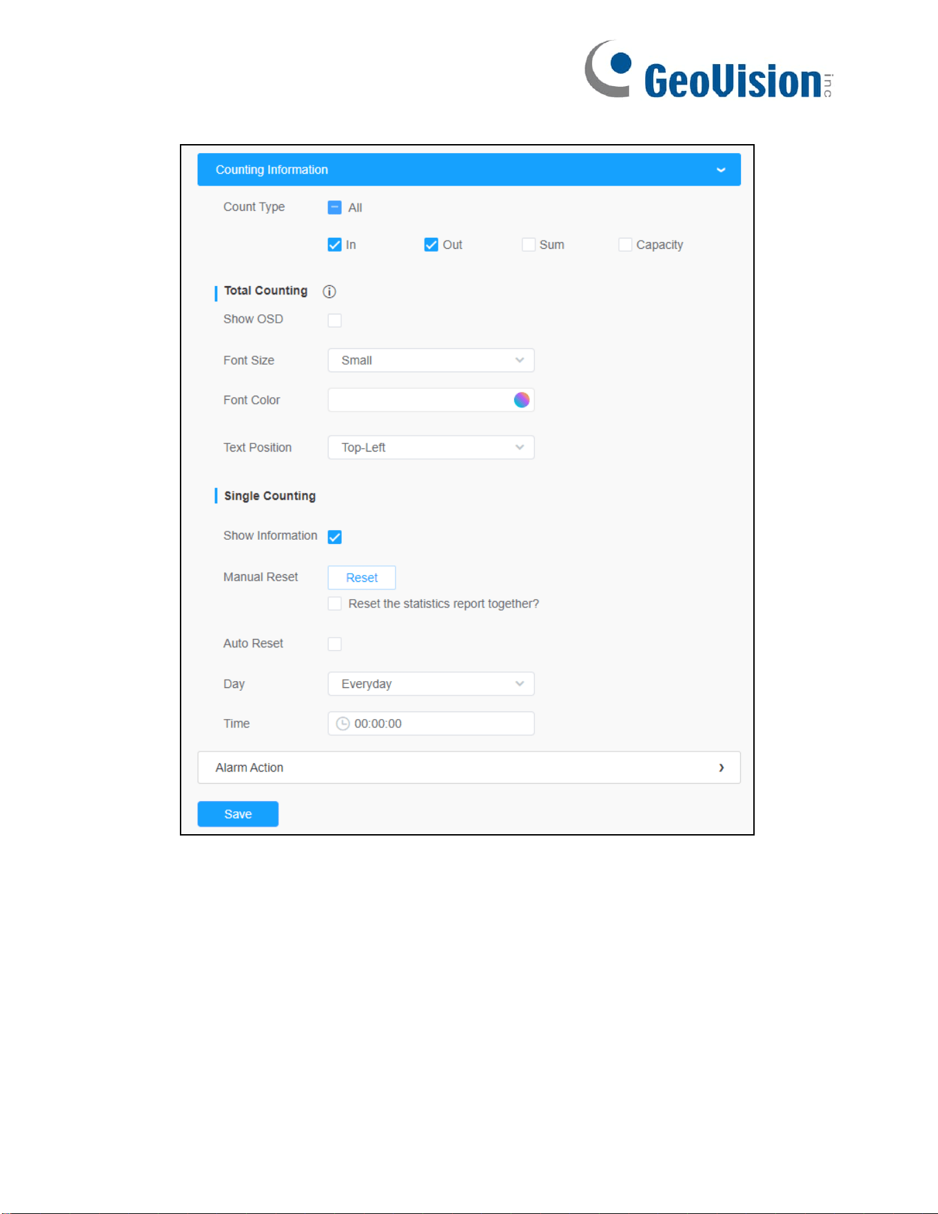Enable the Sum count type checkbox
The height and width of the screenshot is (1214, 938).
pyautogui.click(x=529, y=245)
